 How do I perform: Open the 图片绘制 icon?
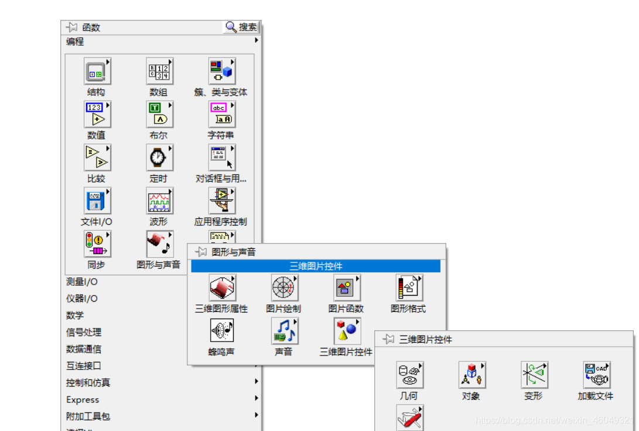[285, 288]
